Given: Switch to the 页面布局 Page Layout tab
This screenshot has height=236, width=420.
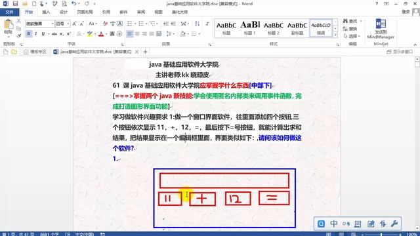Looking at the screenshot, I should [85, 12].
